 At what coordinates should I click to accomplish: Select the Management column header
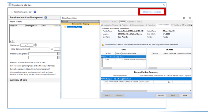coord(34,26)
